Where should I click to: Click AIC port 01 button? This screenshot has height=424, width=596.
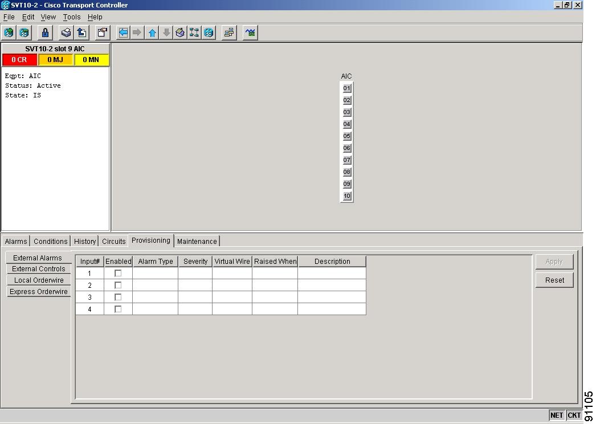[x=346, y=88]
